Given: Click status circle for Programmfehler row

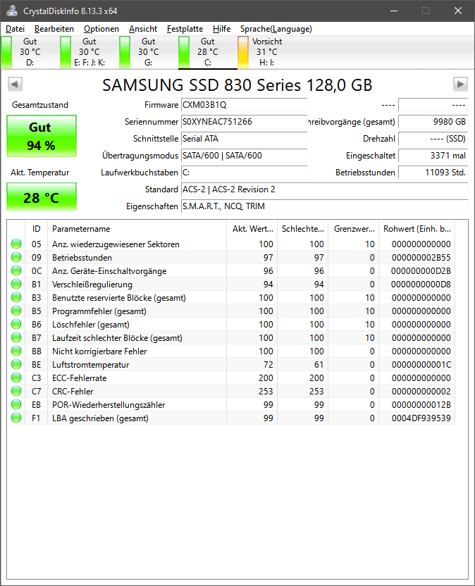Looking at the screenshot, I should (16, 311).
